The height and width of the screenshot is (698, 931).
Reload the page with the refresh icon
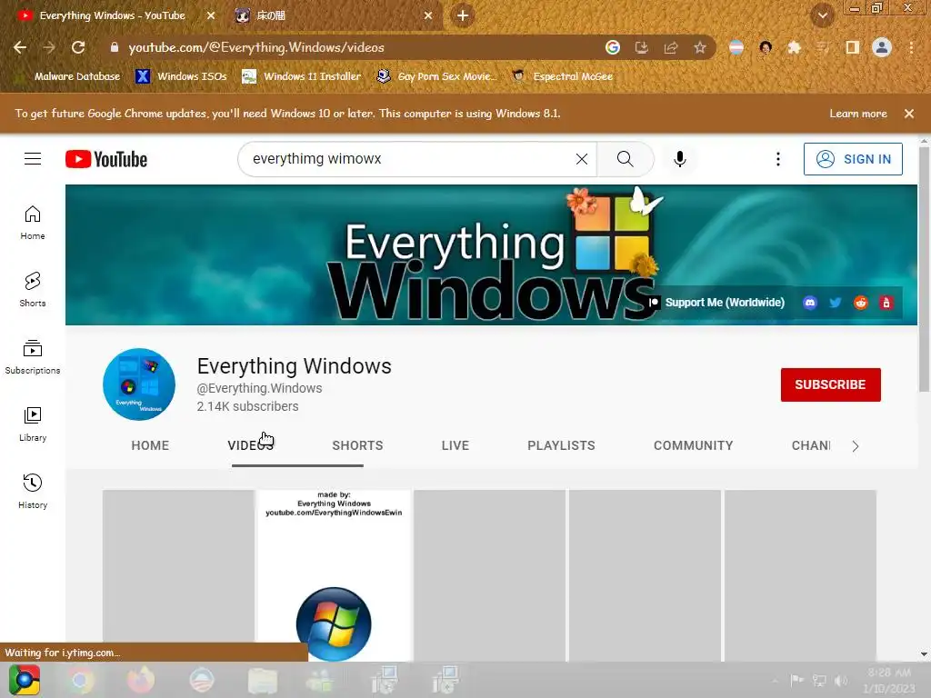(x=78, y=47)
